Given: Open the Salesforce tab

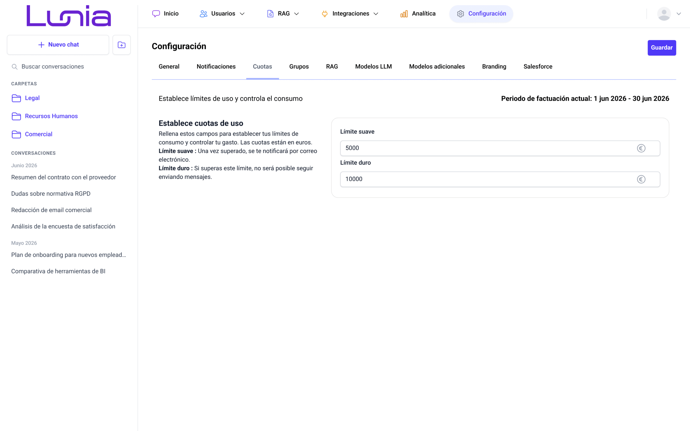Looking at the screenshot, I should (x=538, y=67).
